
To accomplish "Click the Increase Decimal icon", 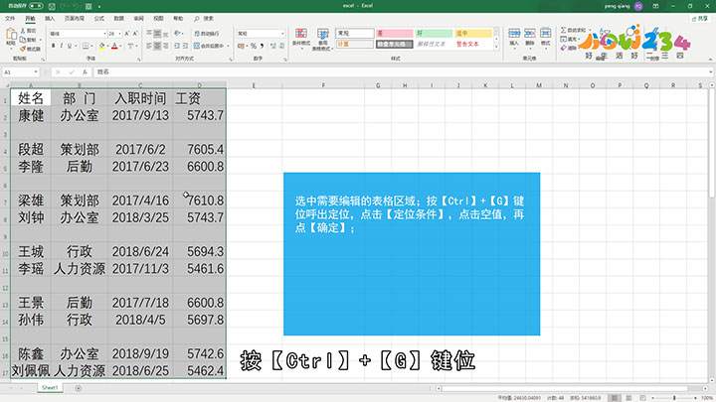I will pos(273,46).
